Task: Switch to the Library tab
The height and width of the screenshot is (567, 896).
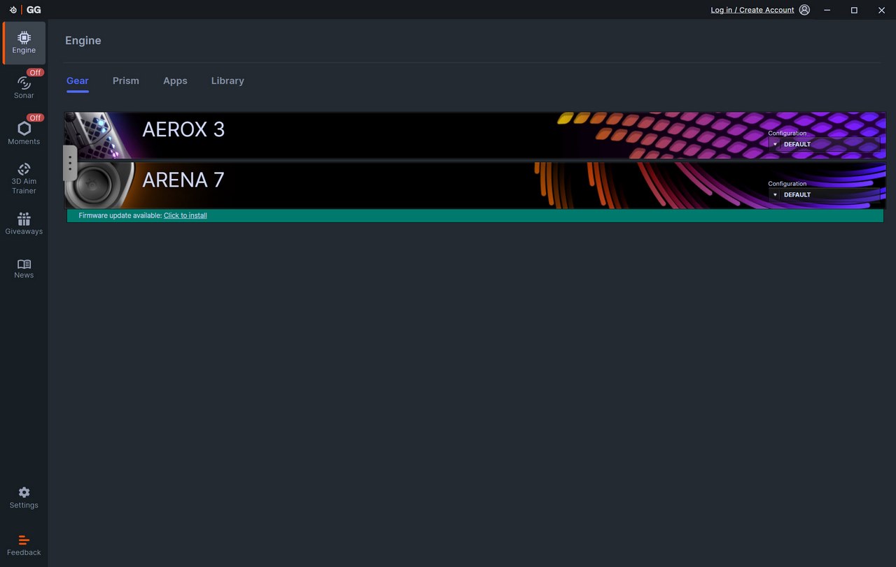Action: (227, 81)
